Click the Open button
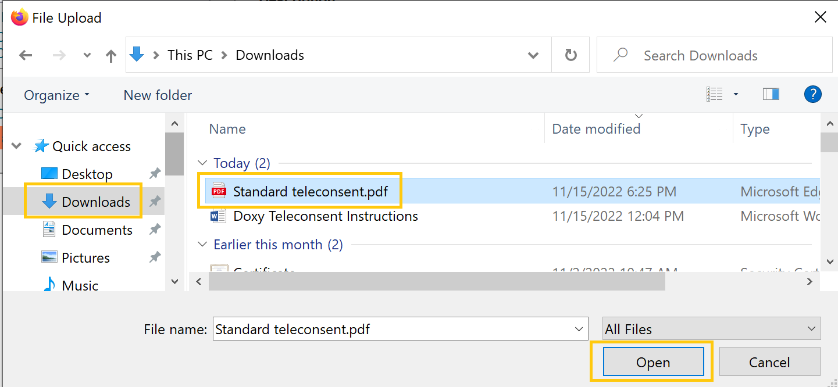 [653, 363]
